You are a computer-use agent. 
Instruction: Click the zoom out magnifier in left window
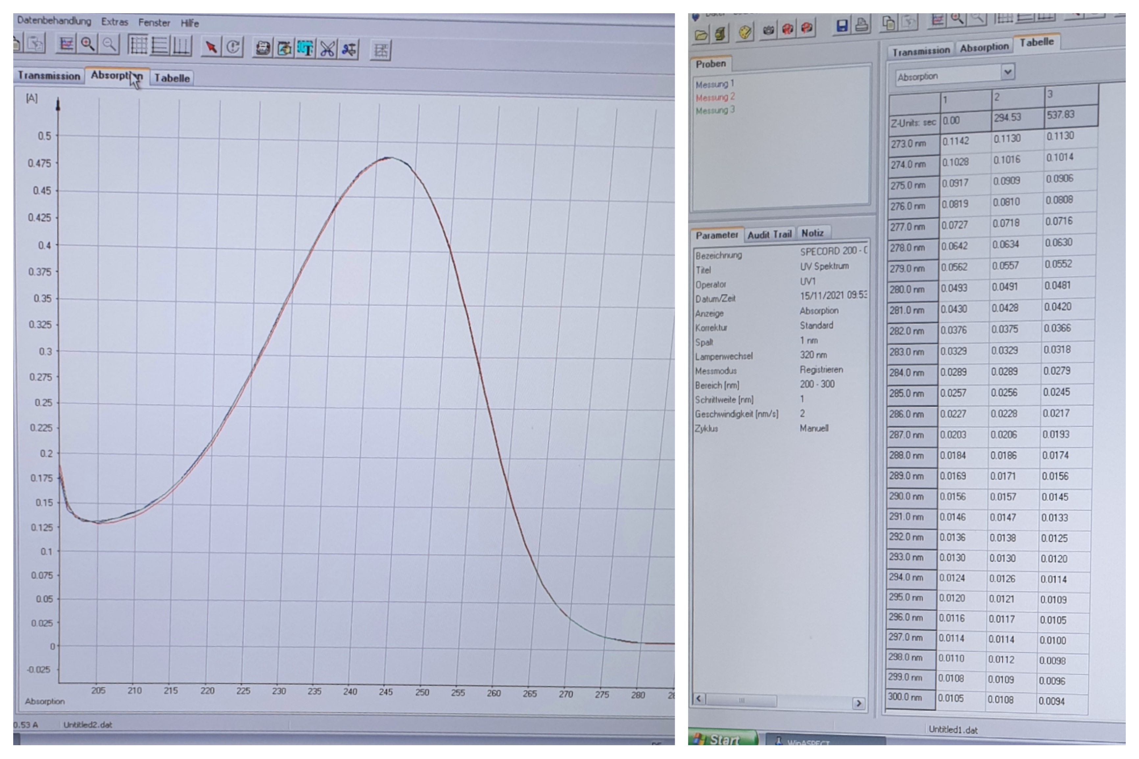109,44
